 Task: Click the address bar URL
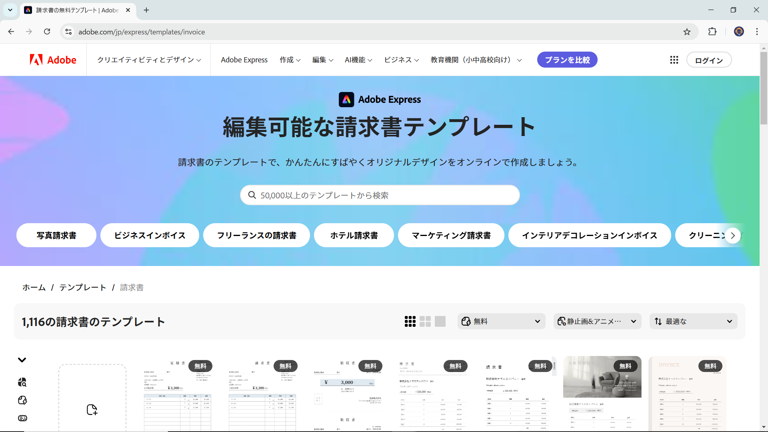click(142, 32)
